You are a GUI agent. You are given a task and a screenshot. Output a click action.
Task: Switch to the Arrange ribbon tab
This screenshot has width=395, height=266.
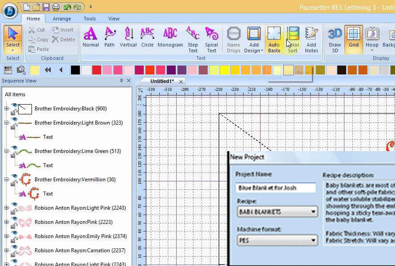[x=62, y=19]
